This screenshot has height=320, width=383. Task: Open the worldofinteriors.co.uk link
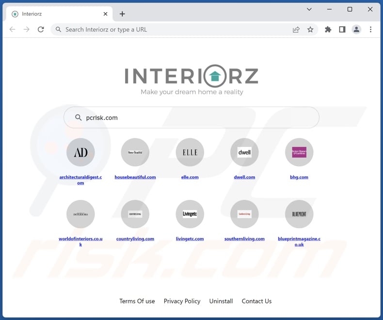coord(80,241)
